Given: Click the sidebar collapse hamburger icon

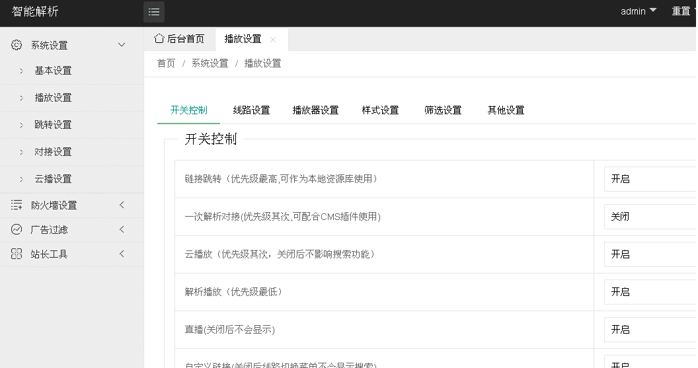Looking at the screenshot, I should (x=154, y=12).
